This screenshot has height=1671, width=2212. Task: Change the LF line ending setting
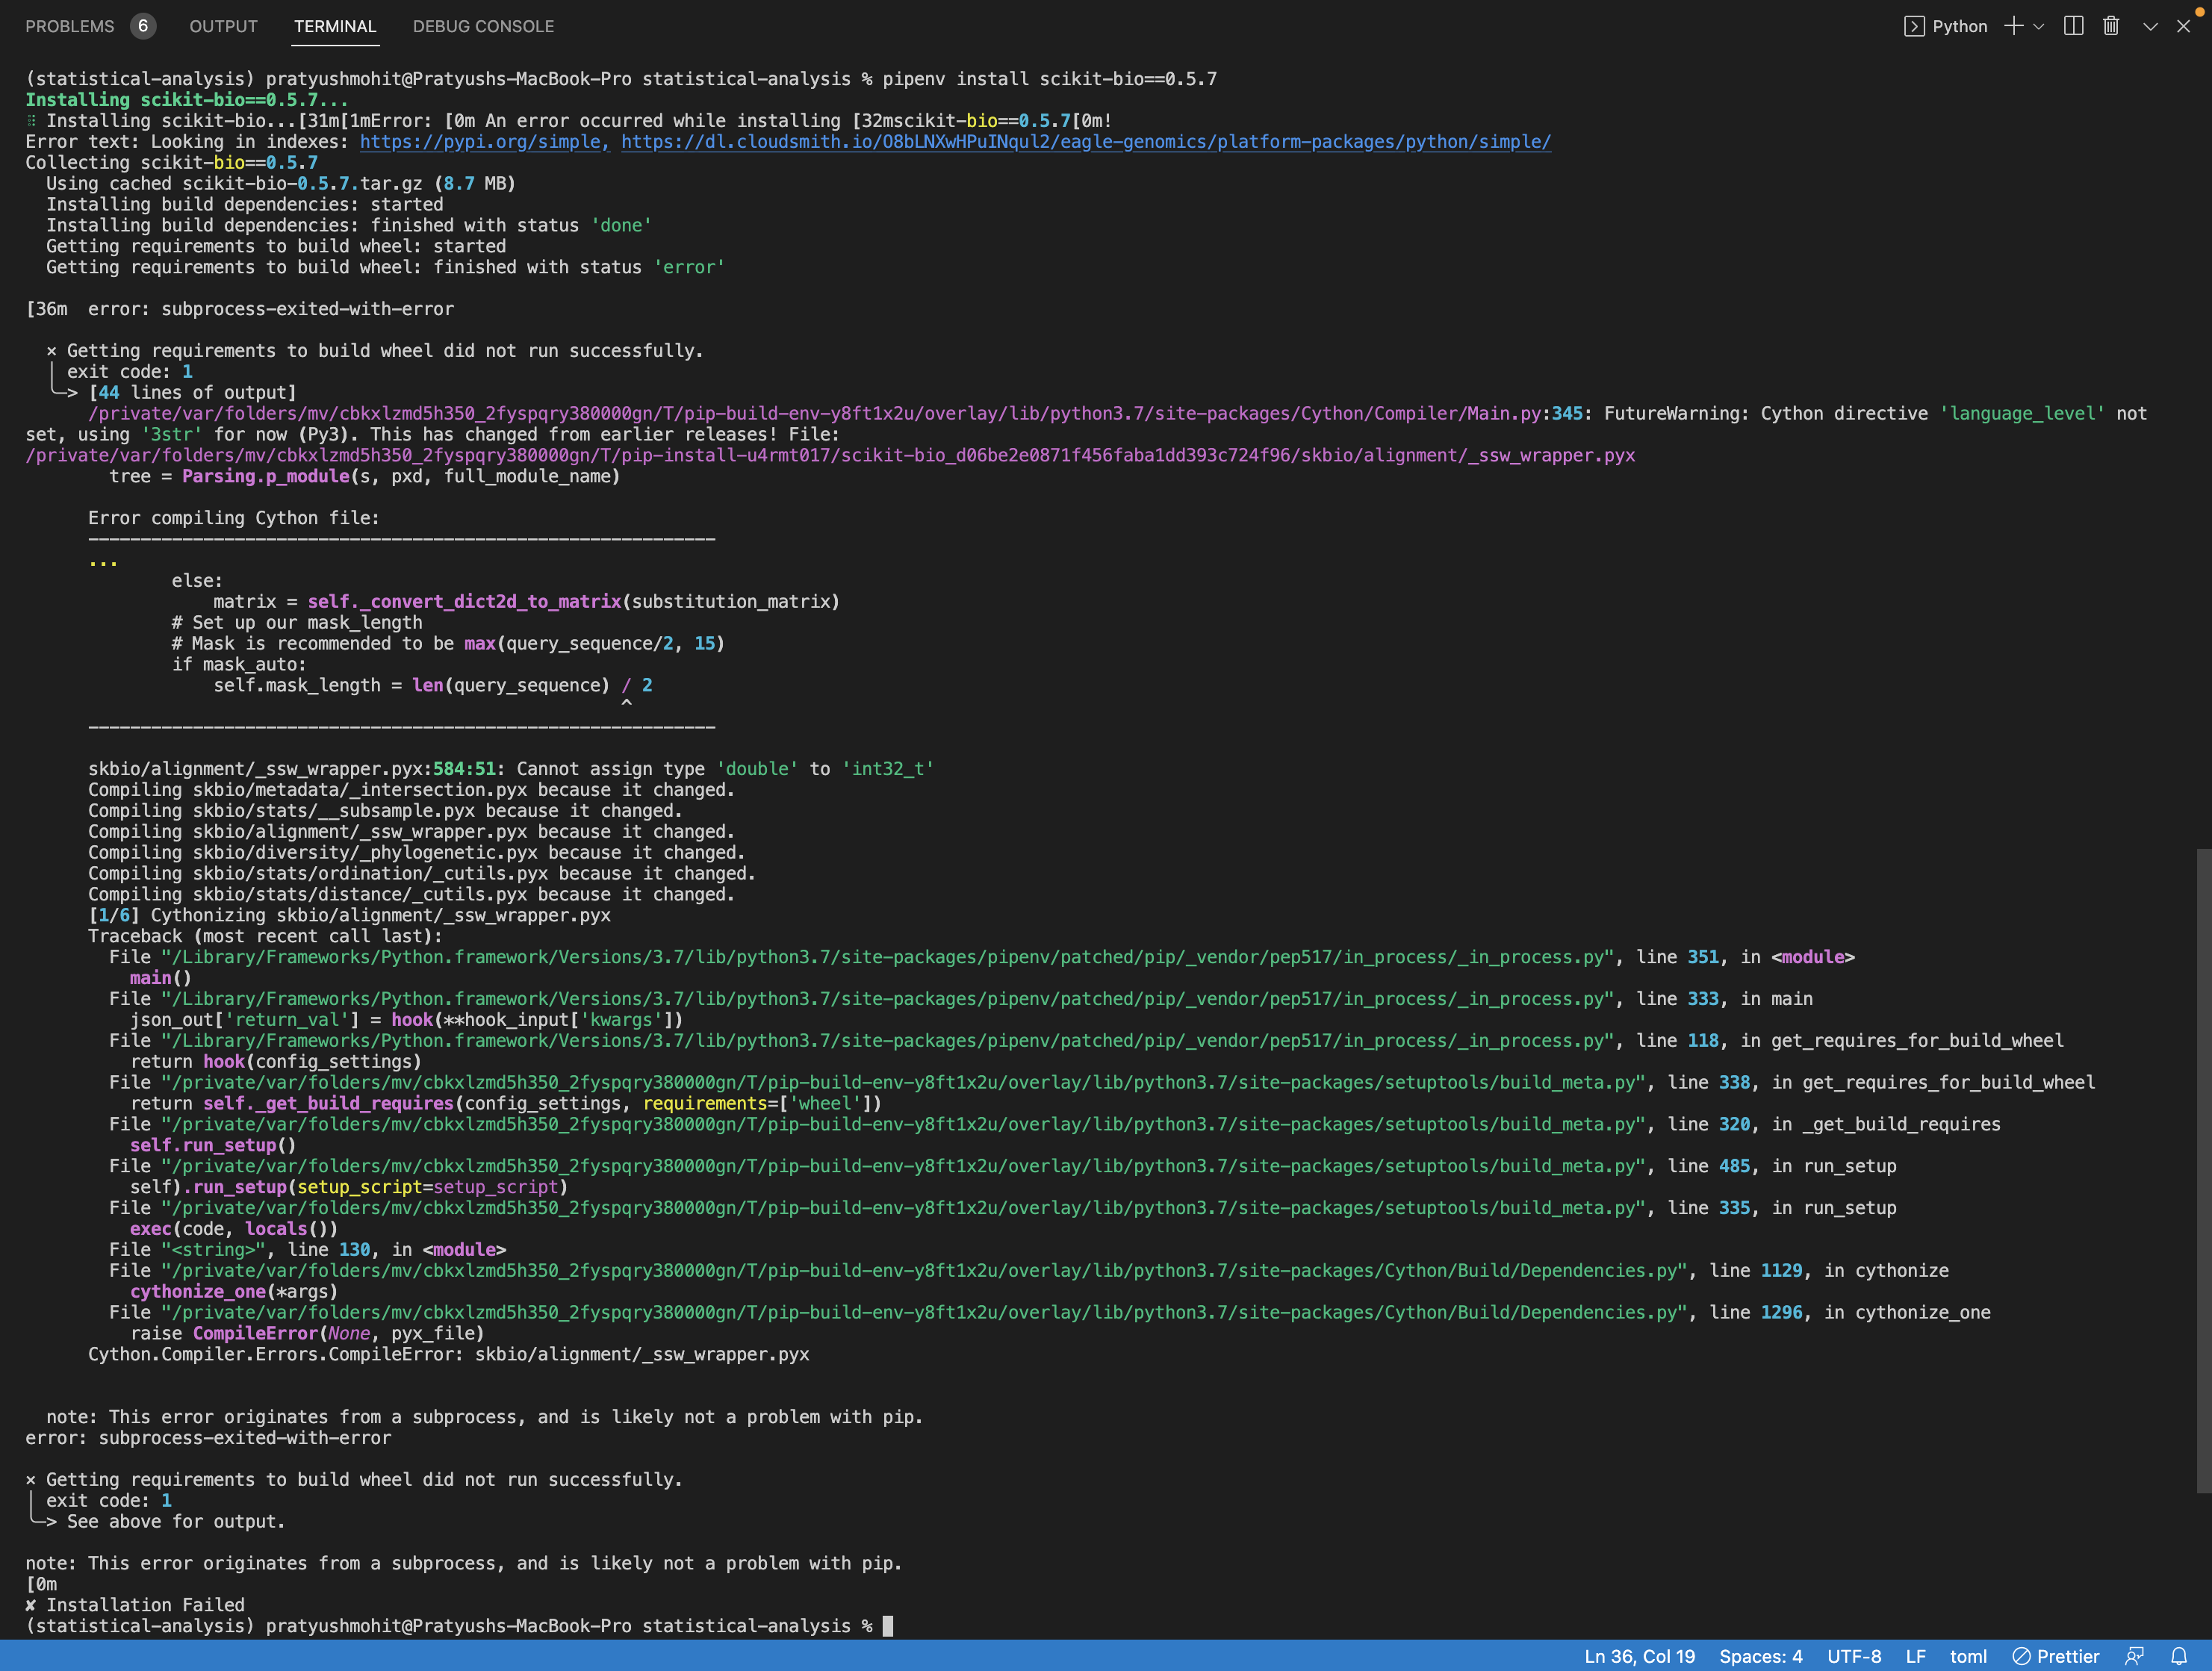point(1917,1656)
